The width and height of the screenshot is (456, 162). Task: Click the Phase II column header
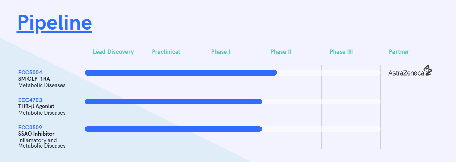tap(281, 52)
